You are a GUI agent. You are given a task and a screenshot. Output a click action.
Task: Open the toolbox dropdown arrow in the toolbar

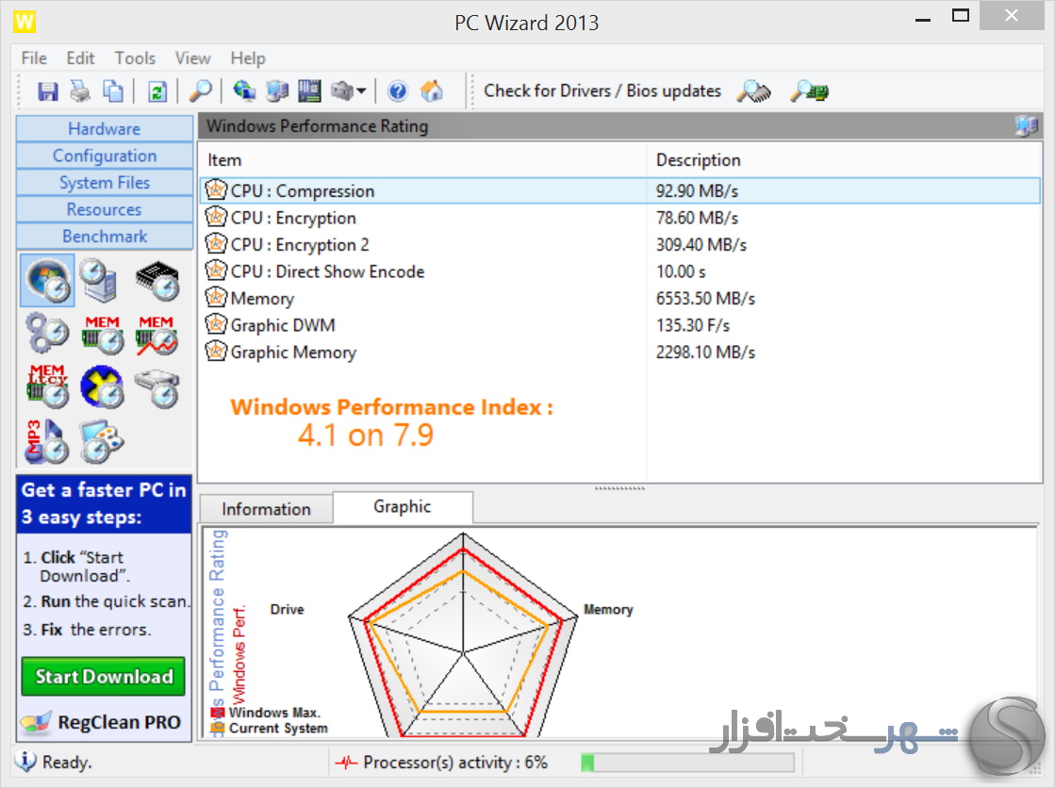click(x=361, y=90)
